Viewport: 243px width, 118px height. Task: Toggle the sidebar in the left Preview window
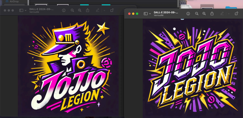click(x=21, y=10)
